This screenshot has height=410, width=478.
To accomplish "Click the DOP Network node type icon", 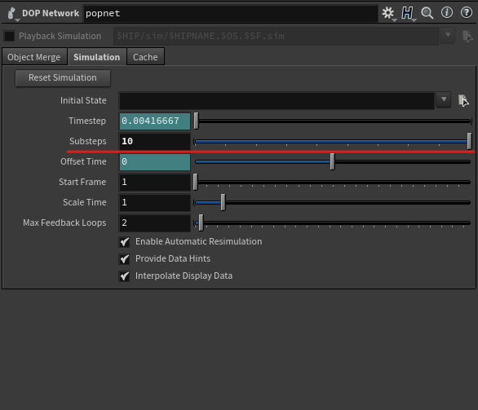I will click(12, 13).
